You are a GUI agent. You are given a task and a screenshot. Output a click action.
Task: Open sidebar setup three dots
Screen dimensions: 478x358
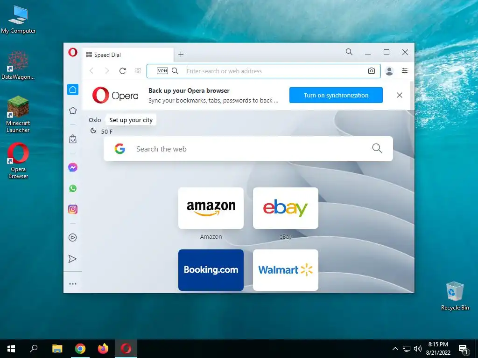pos(72,284)
